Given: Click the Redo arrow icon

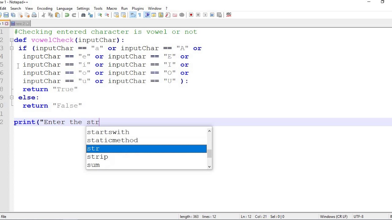Looking at the screenshot, I should pos(74,15).
